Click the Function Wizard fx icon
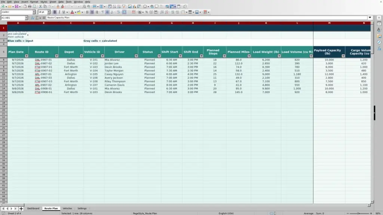The width and height of the screenshot is (383, 215). (x=33, y=18)
